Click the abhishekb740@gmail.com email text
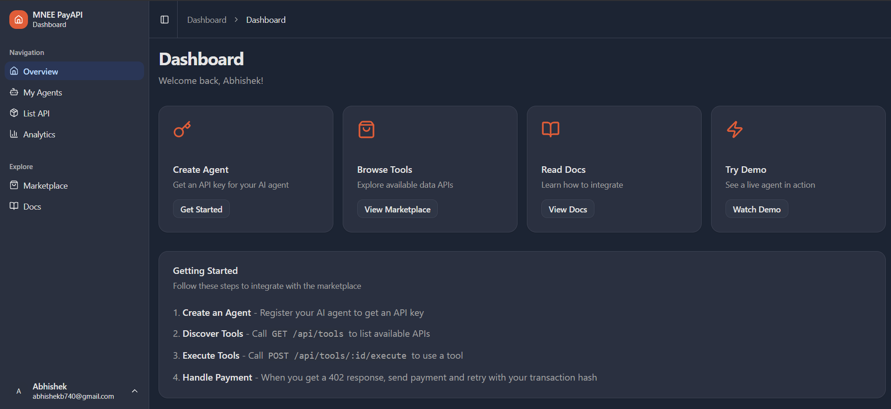The height and width of the screenshot is (409, 891). pos(73,396)
